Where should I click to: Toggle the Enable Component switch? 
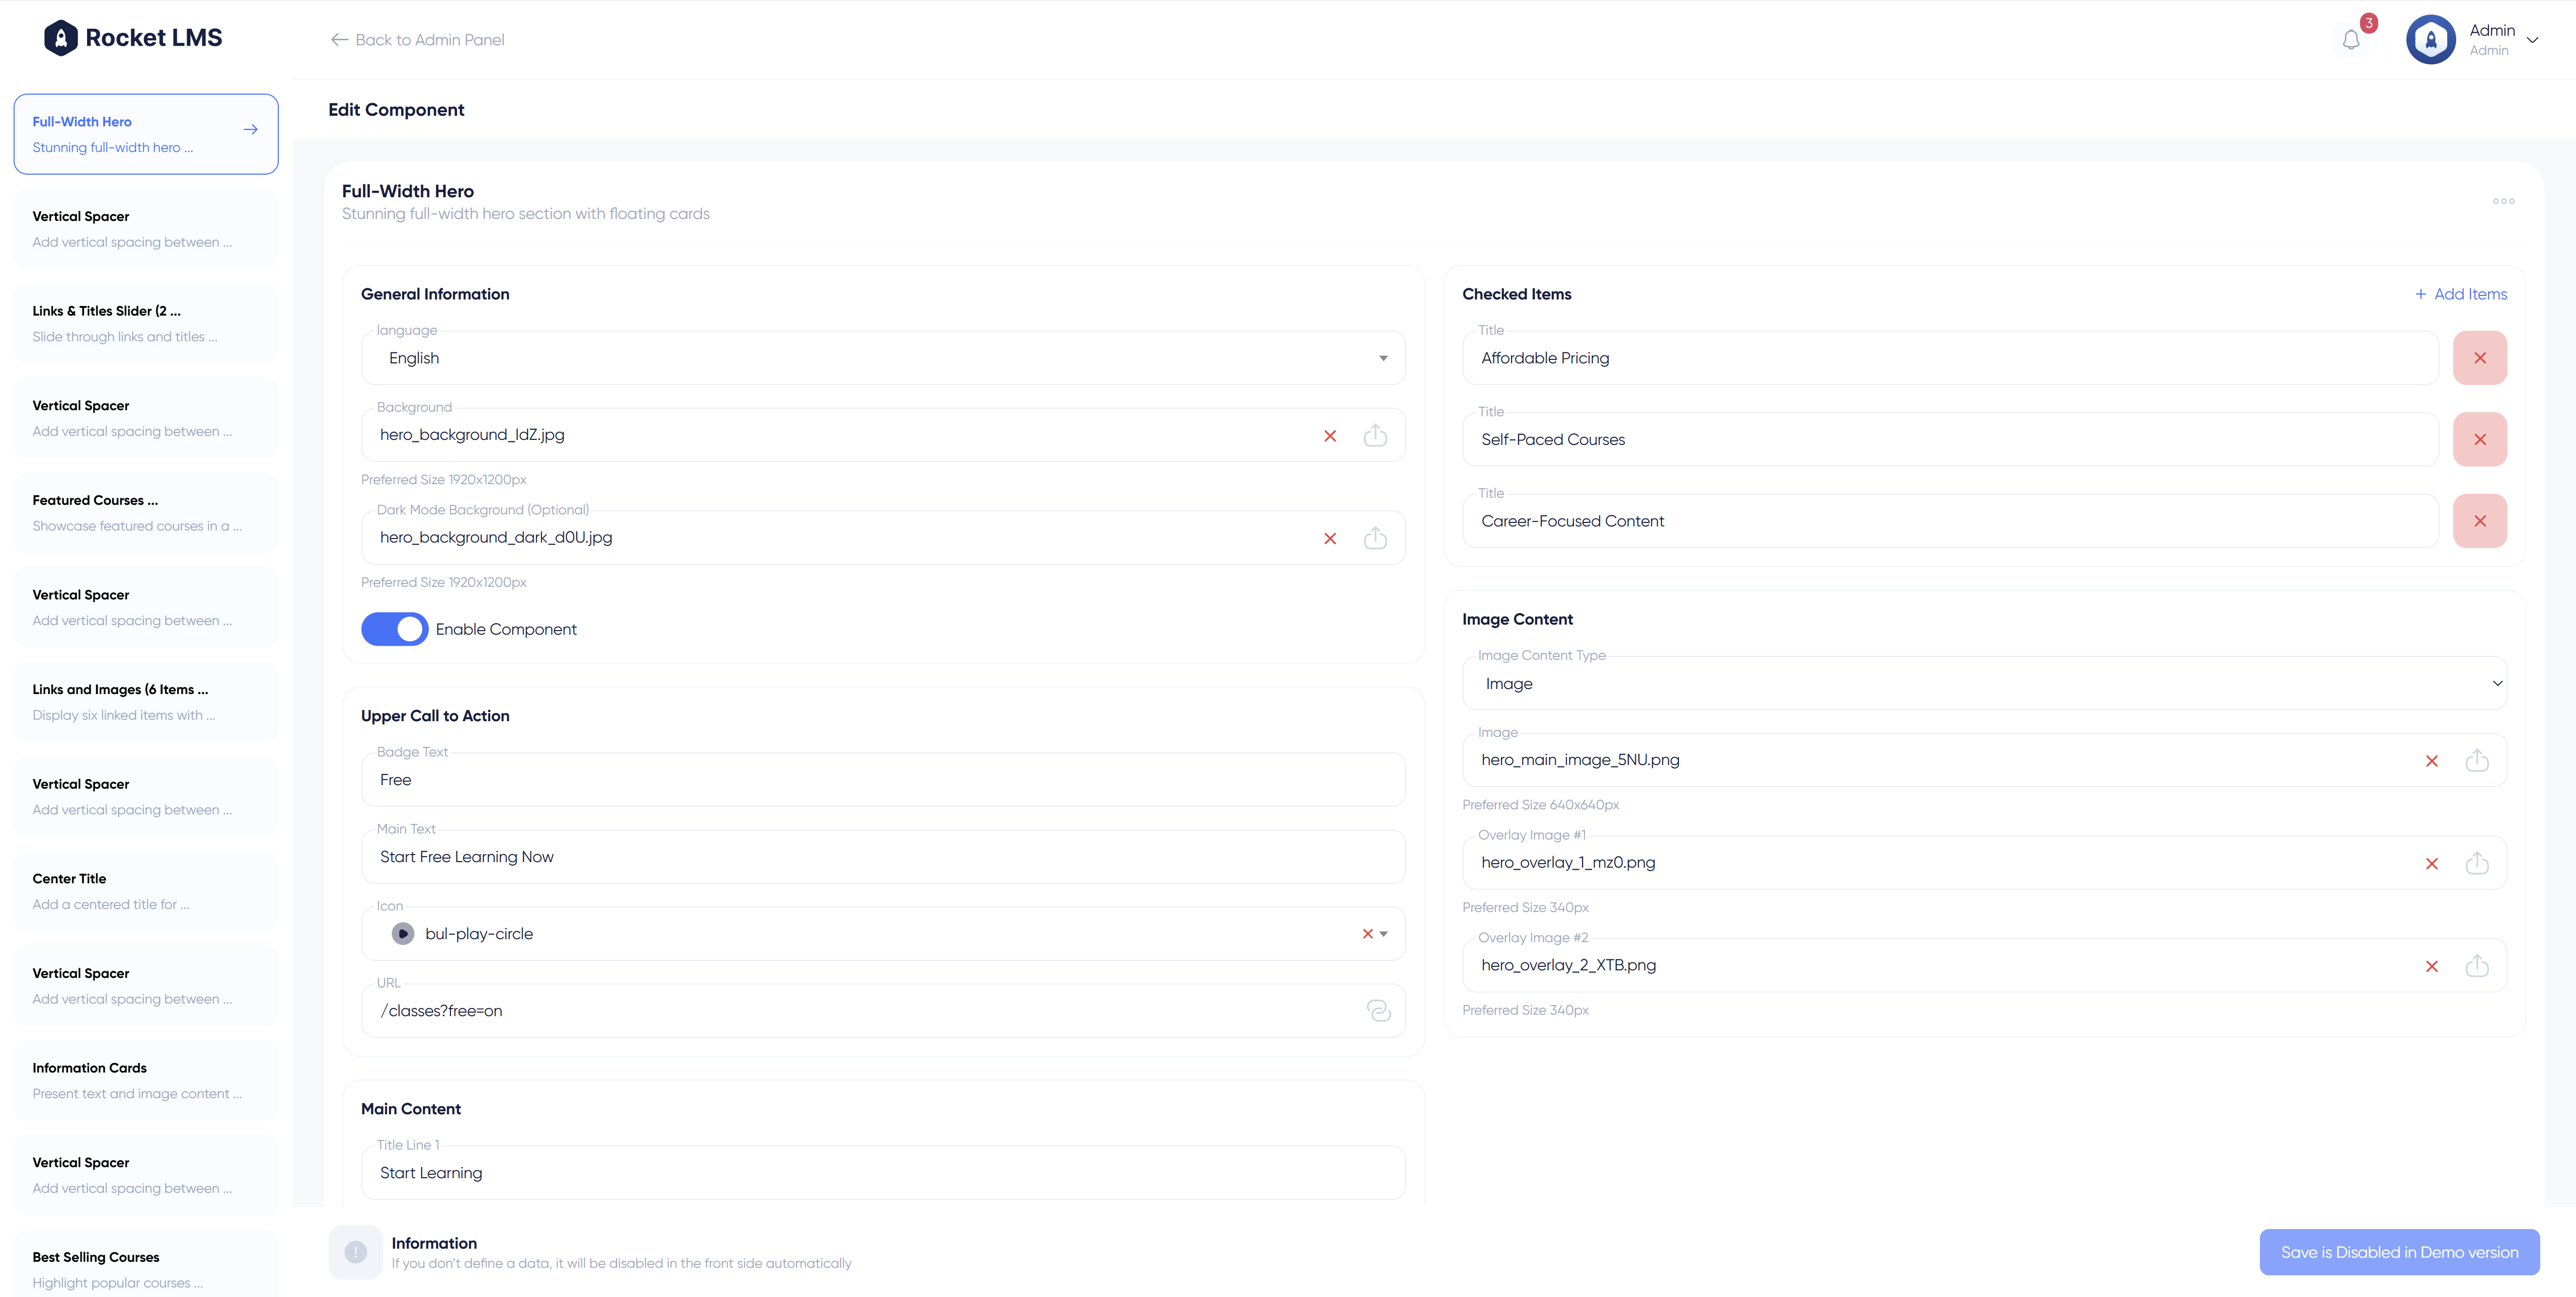[394, 629]
